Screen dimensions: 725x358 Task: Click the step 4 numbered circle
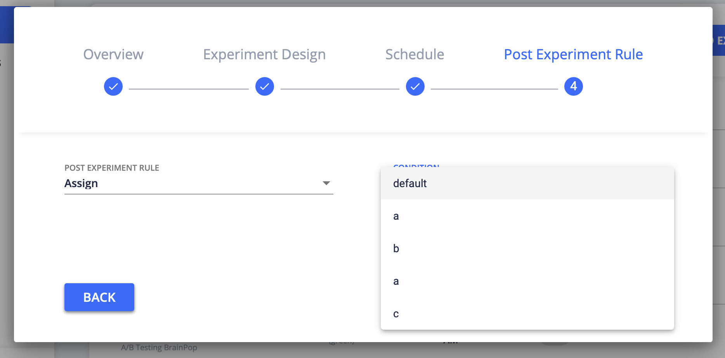point(573,86)
